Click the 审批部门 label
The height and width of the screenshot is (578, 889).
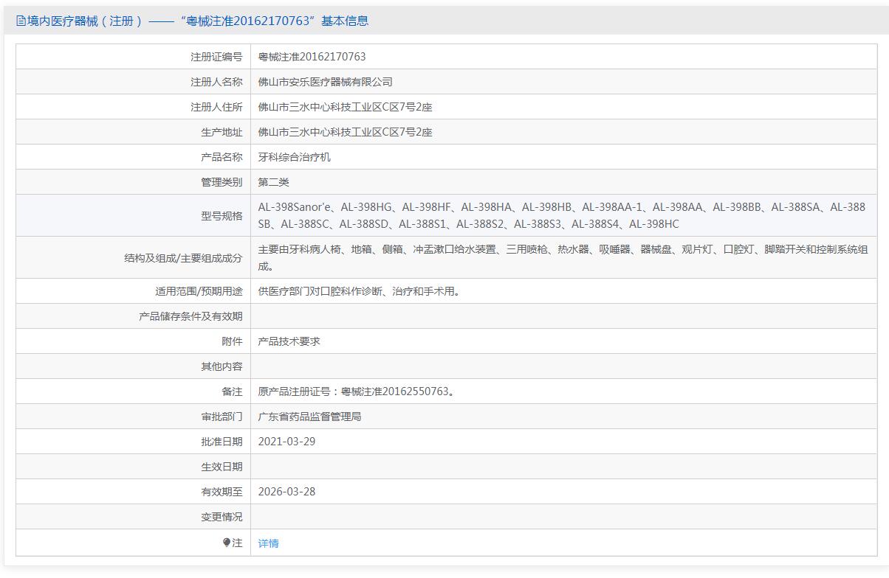click(222, 417)
